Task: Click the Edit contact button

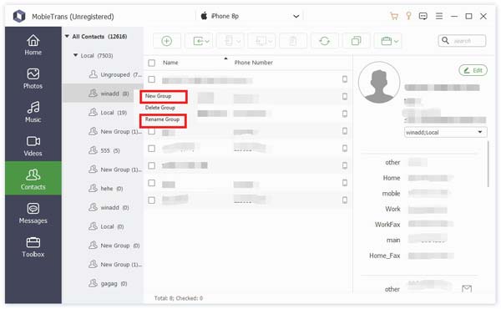Action: [x=473, y=70]
